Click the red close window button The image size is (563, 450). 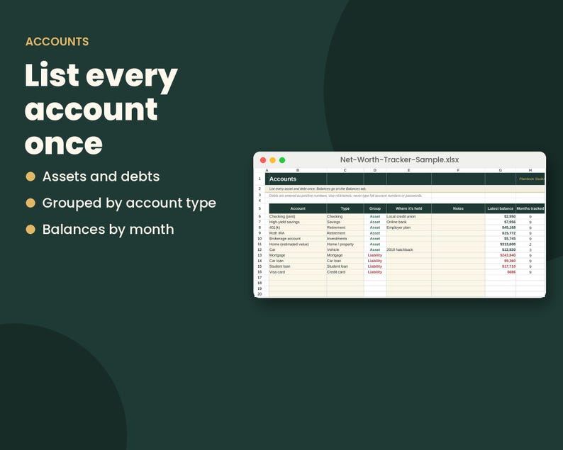click(x=263, y=160)
